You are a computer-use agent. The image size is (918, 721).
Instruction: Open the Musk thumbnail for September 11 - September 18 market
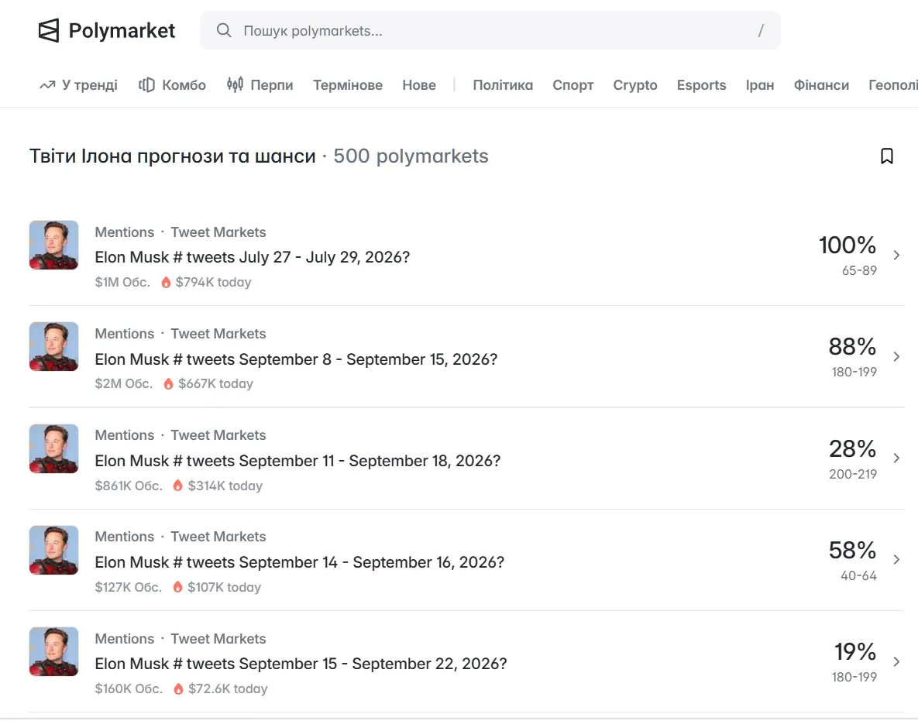pos(54,448)
